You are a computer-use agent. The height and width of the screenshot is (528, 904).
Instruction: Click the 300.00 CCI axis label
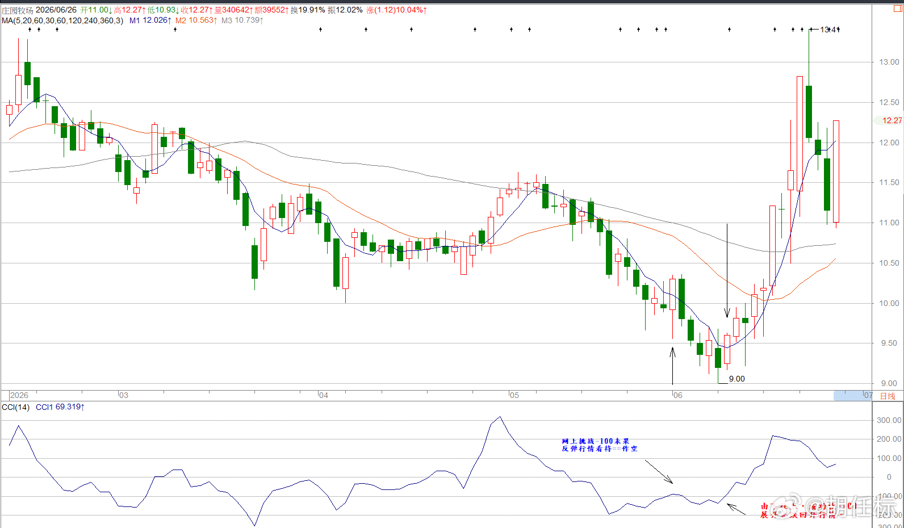(x=889, y=420)
